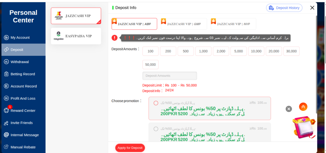Click the Personal Center heading
This screenshot has height=153, width=326.
(23, 16)
